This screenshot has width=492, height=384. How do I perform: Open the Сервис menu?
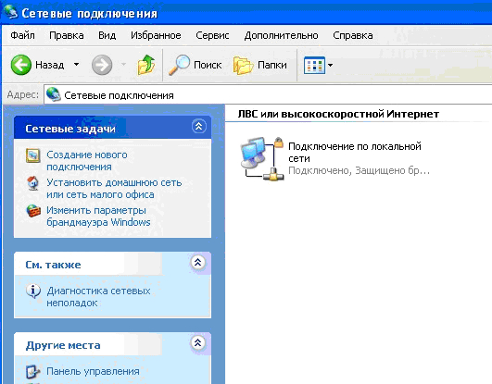pos(212,35)
